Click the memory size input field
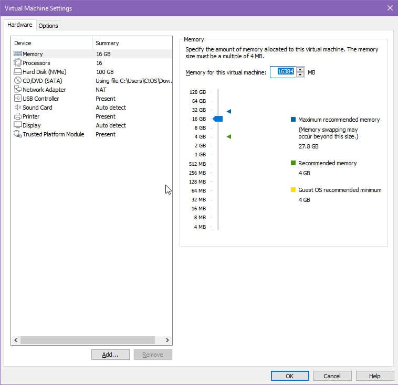 point(283,72)
